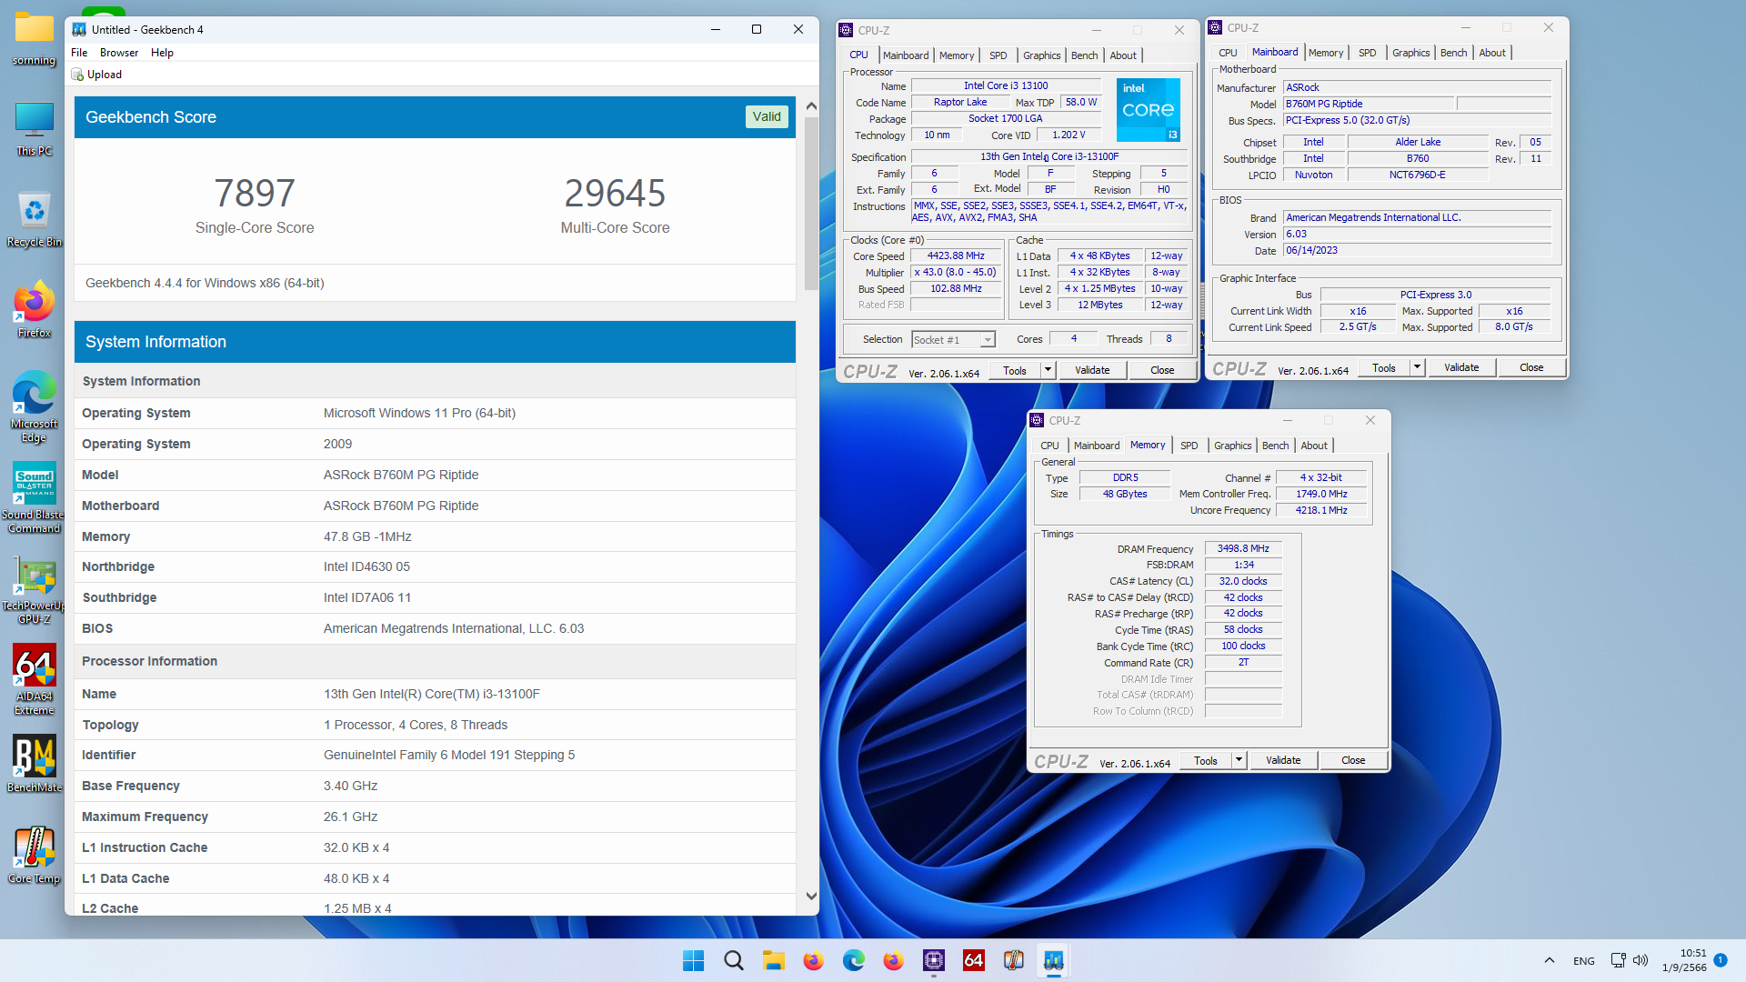Click the Core Speed 4423.88 MHz field

point(956,256)
